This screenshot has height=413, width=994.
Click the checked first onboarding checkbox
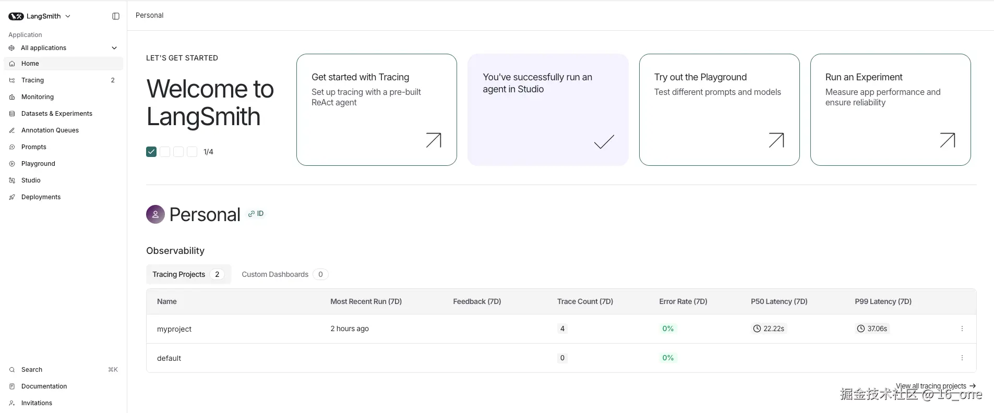tap(151, 152)
